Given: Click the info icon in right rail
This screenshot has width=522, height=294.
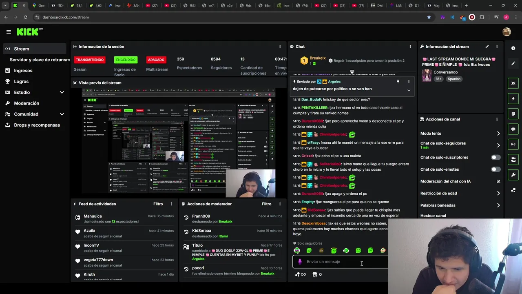Looking at the screenshot, I should click(513, 48).
